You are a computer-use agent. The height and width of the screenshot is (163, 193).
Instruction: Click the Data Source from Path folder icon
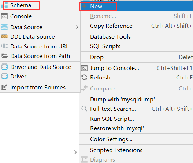click(4, 56)
